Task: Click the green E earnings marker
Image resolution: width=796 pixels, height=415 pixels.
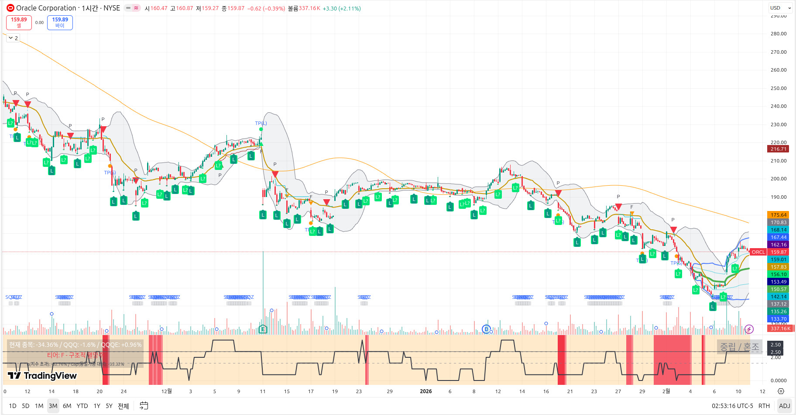Action: (263, 329)
